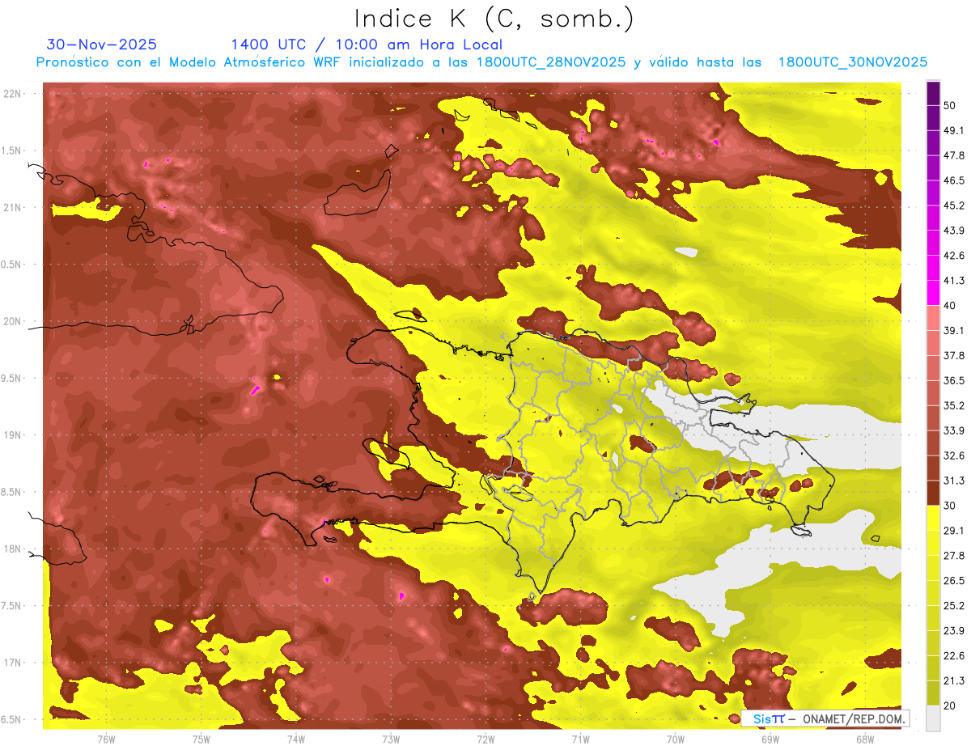The image size is (971, 750).
Task: Click the date '30-Nov-2025'
Action: (x=102, y=44)
